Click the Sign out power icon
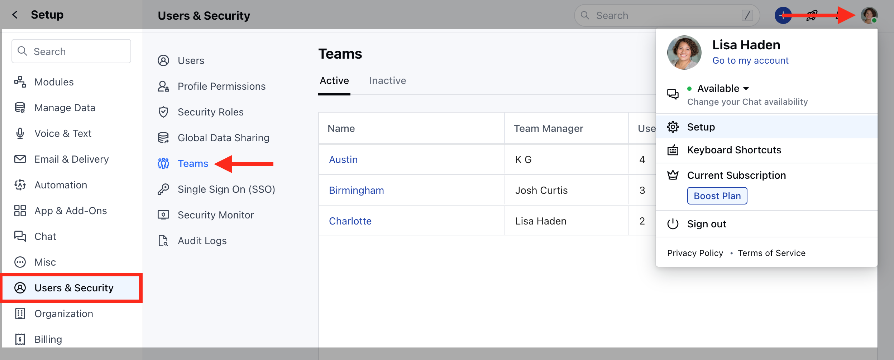The image size is (894, 360). tap(673, 224)
